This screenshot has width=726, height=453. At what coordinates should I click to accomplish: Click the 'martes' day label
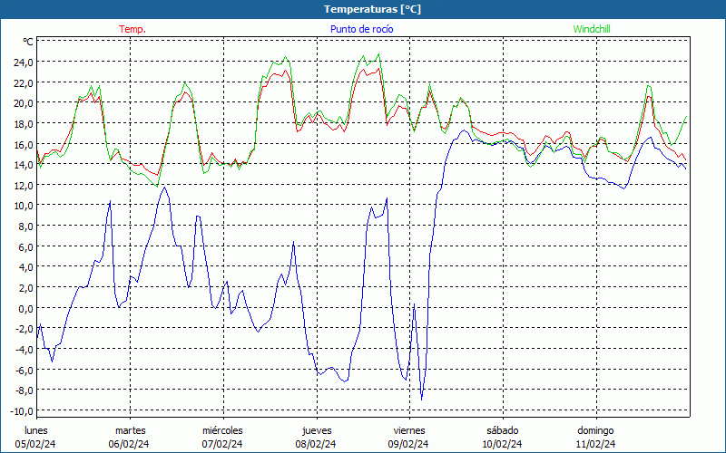point(131,430)
